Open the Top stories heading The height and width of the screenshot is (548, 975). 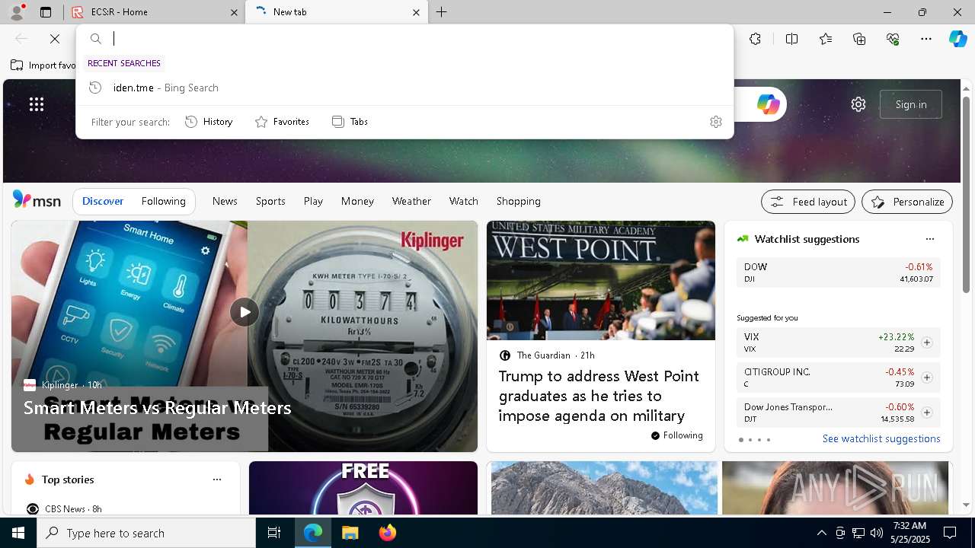pos(68,479)
